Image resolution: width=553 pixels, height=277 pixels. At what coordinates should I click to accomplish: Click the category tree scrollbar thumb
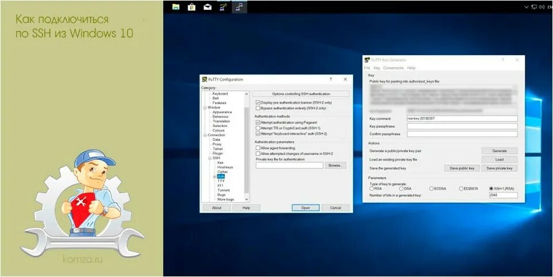tap(247, 150)
